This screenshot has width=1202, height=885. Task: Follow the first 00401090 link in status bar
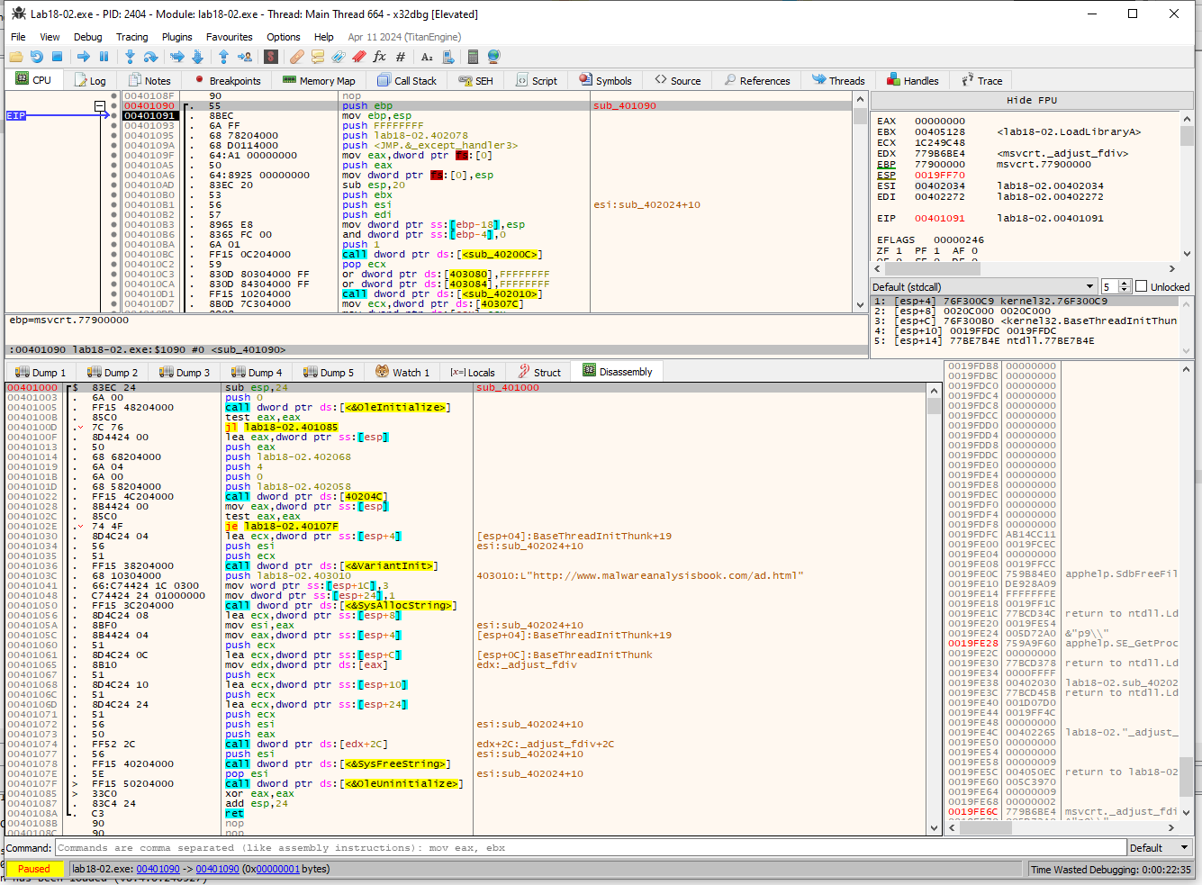tap(158, 869)
